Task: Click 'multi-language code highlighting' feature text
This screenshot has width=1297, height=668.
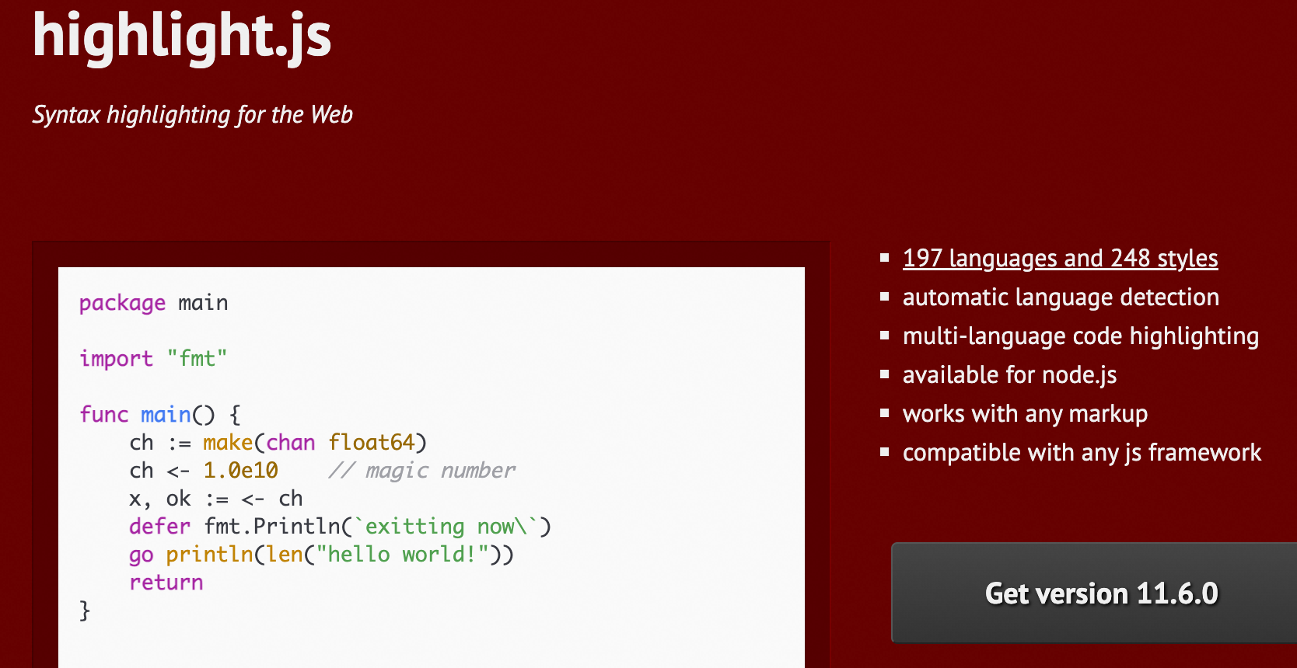Action: (x=1081, y=336)
